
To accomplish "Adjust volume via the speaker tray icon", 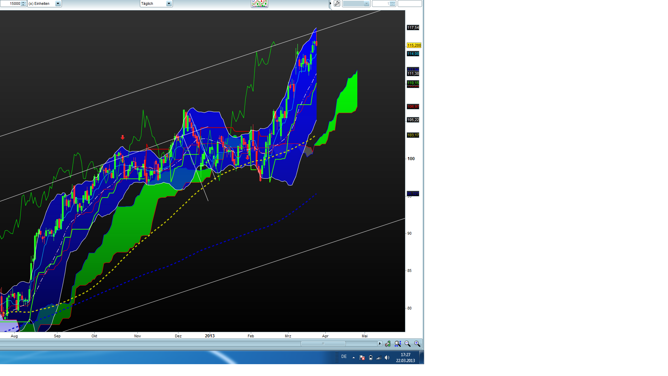I will click(387, 358).
